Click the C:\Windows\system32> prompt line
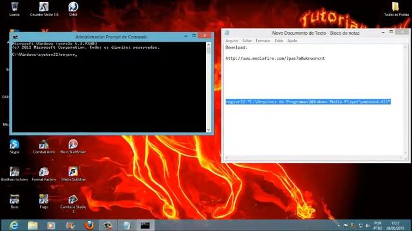Viewport: 412px width, 231px height. (44, 55)
